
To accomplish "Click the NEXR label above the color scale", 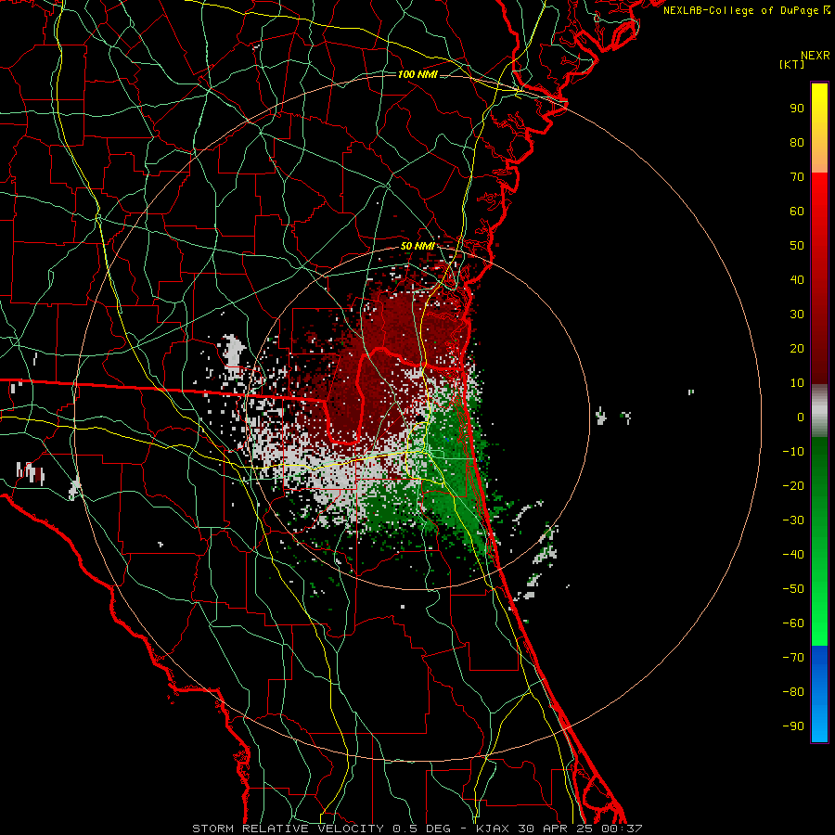I will (816, 56).
